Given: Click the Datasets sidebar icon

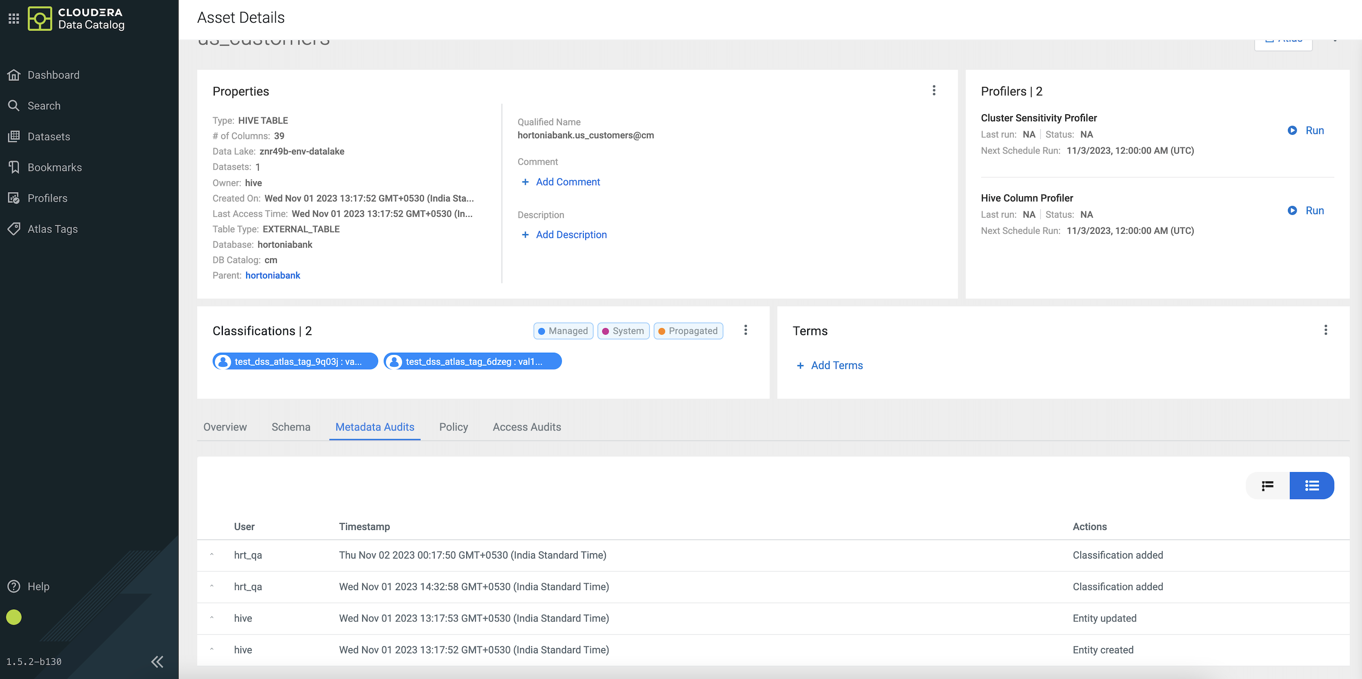Looking at the screenshot, I should [14, 137].
